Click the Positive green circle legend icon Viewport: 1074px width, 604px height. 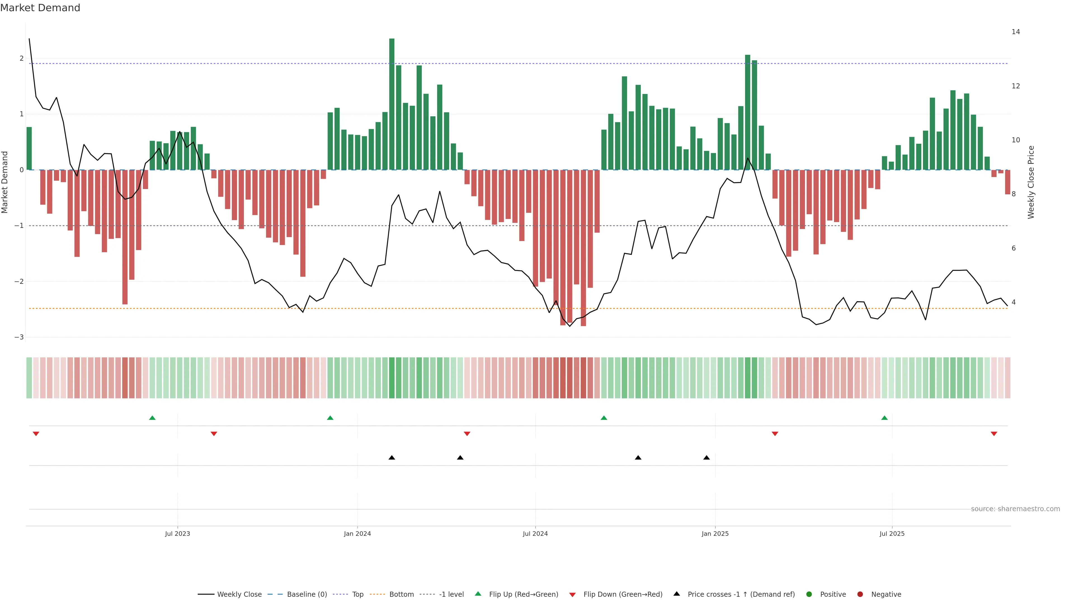tap(809, 594)
